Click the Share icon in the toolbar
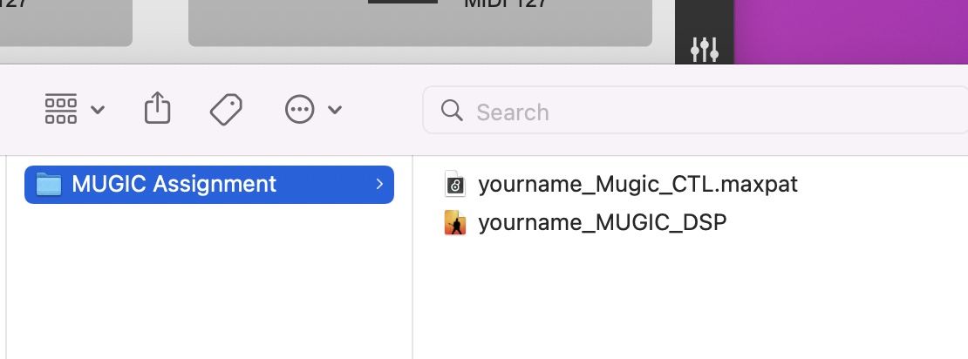Screen dimensions: 968x359 pos(157,109)
